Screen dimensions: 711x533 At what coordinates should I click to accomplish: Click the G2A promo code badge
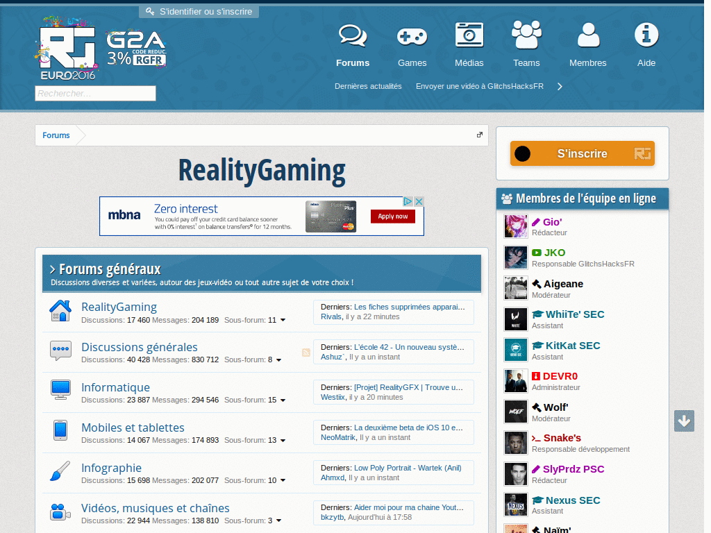tap(136, 49)
